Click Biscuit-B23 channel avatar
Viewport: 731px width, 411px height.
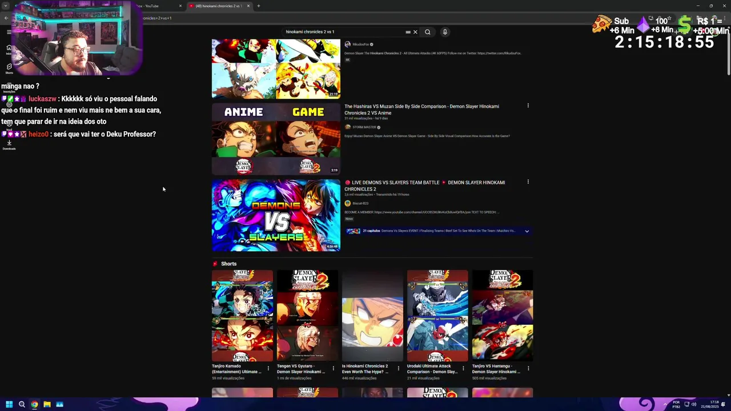[347, 203]
